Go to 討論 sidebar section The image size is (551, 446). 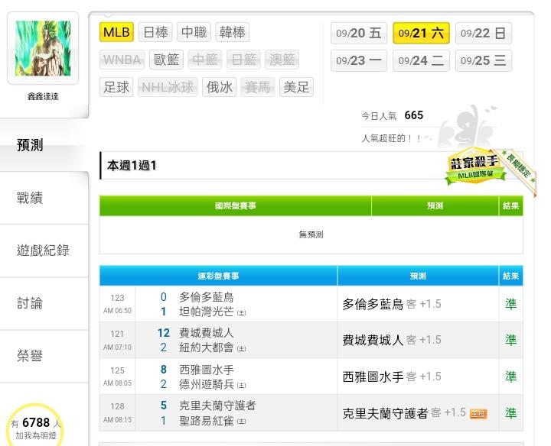coord(31,303)
